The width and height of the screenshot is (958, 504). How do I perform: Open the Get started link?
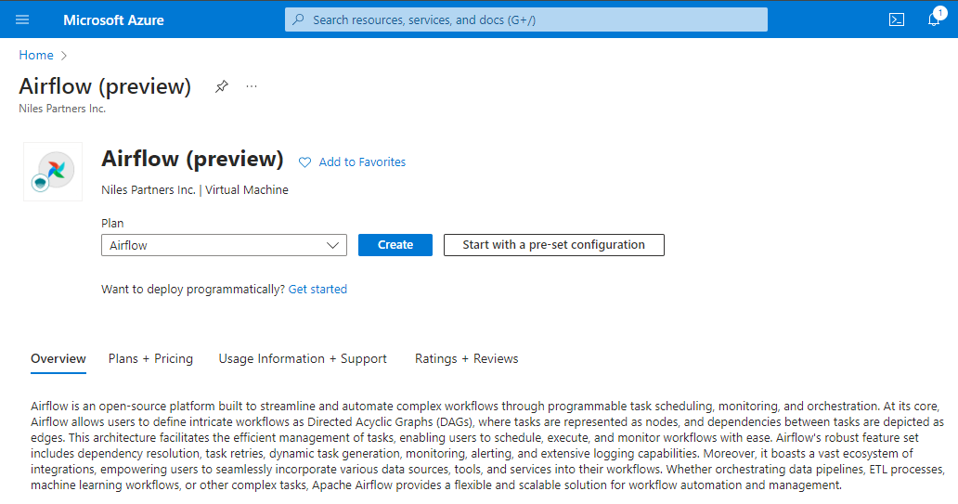click(317, 289)
